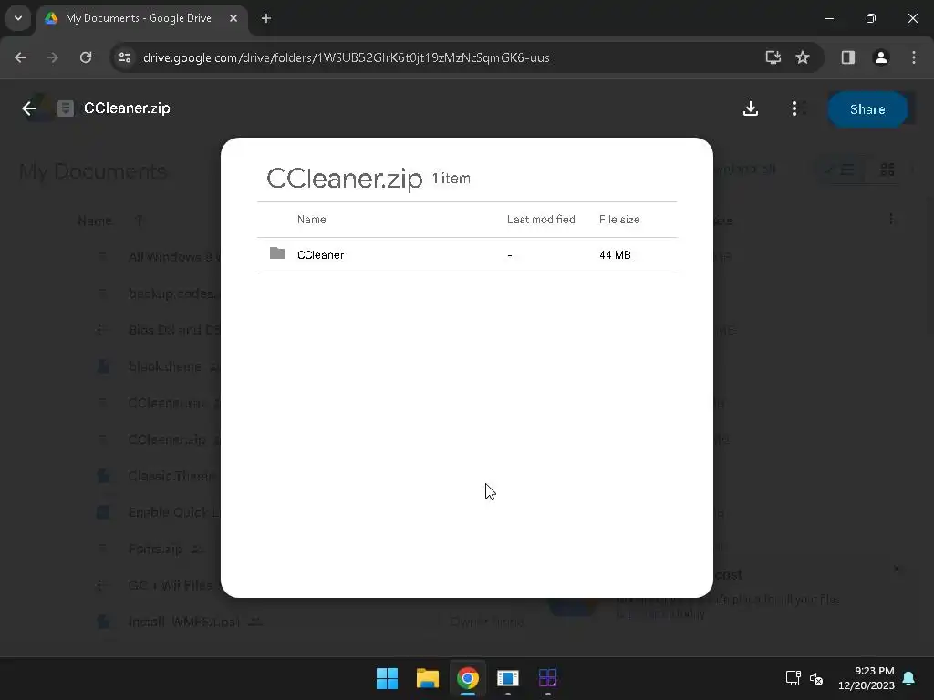The image size is (934, 700).
Task: Open the notifications bell icon
Action: tap(908, 678)
